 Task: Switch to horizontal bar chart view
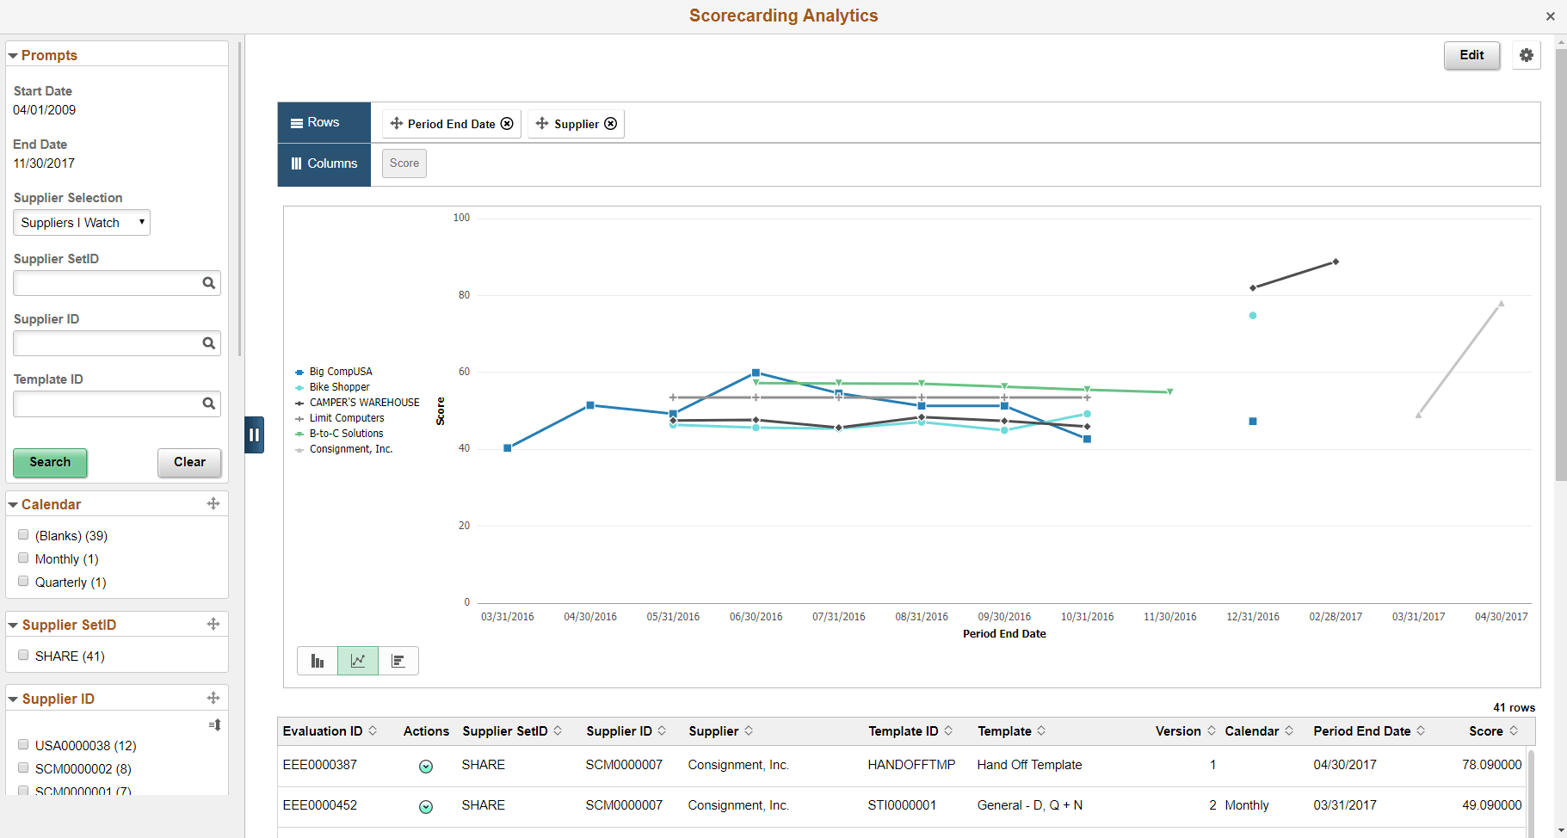point(398,660)
